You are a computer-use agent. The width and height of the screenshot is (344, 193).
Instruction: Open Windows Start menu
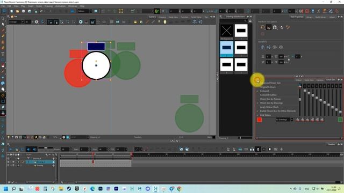(x=6, y=189)
